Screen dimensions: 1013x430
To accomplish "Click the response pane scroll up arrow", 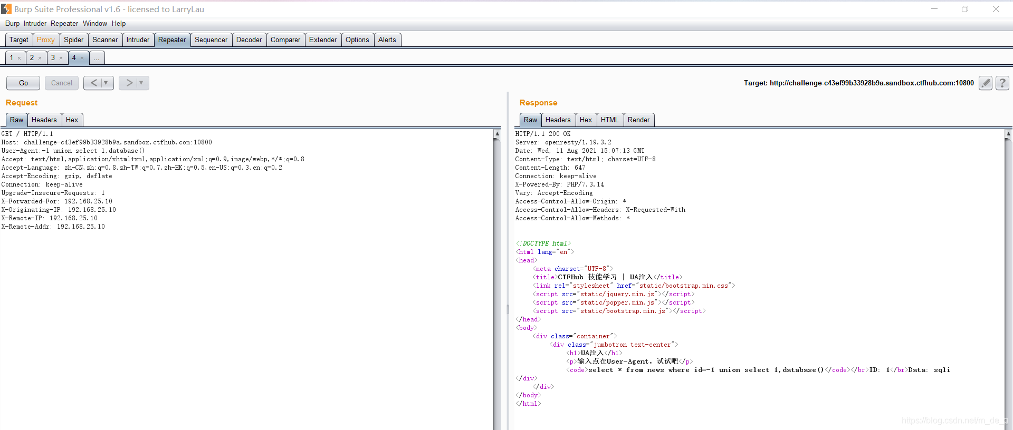I will 1008,134.
